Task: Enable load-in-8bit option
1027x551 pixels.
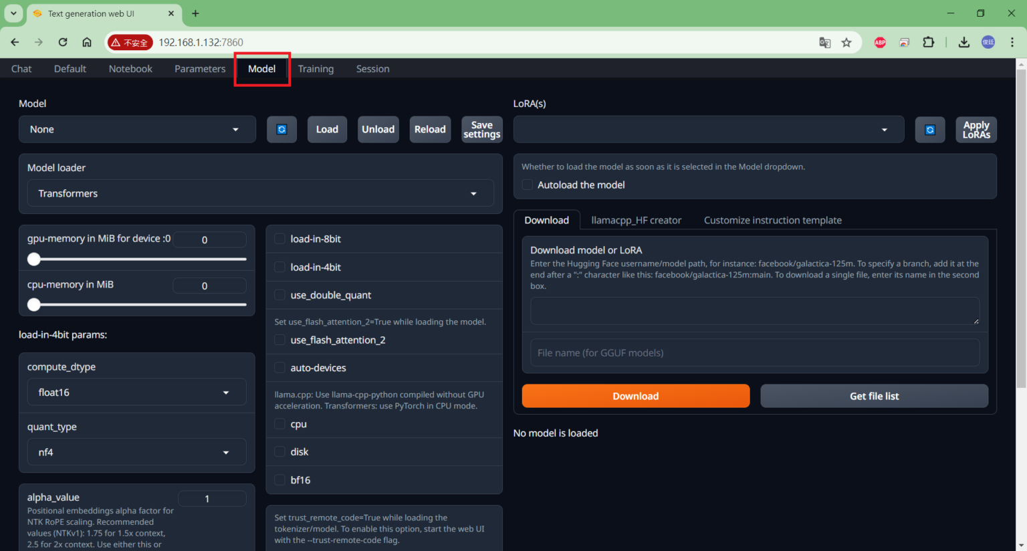Action: pyautogui.click(x=279, y=239)
